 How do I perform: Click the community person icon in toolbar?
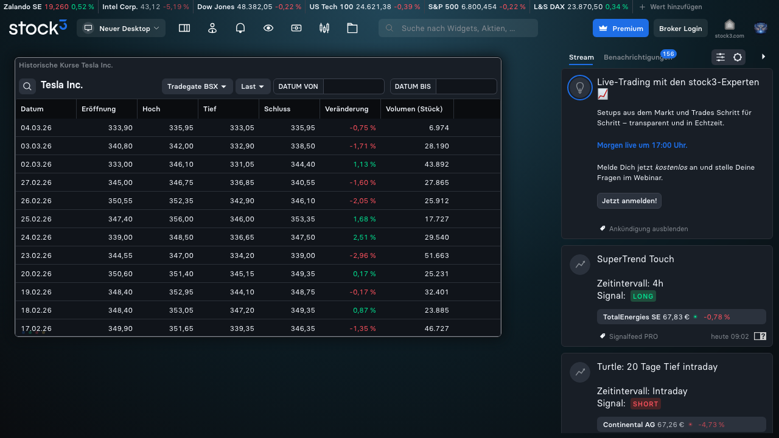(x=212, y=28)
